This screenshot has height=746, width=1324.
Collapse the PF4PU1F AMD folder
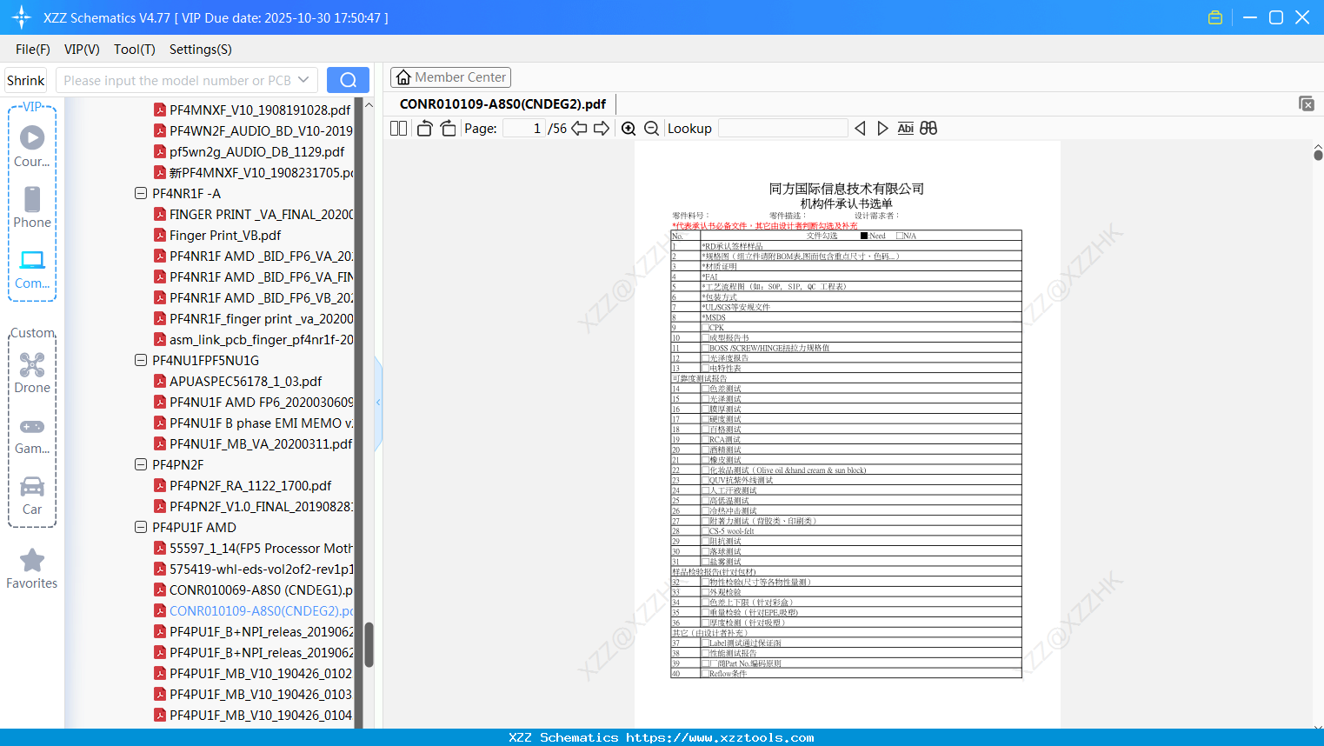tap(141, 527)
